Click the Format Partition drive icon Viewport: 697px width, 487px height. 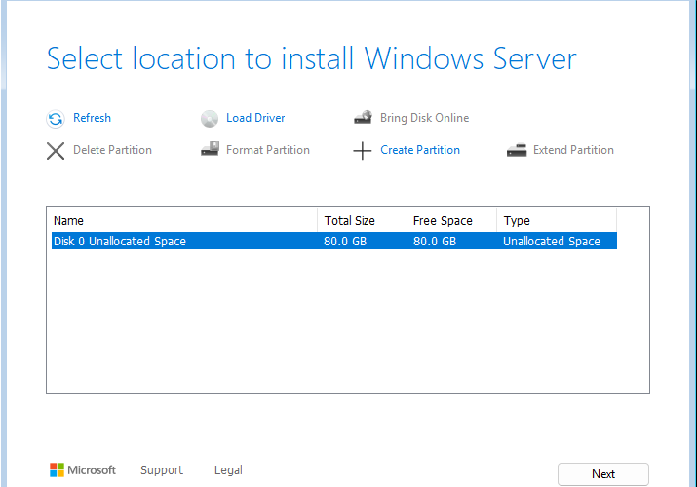(210, 149)
